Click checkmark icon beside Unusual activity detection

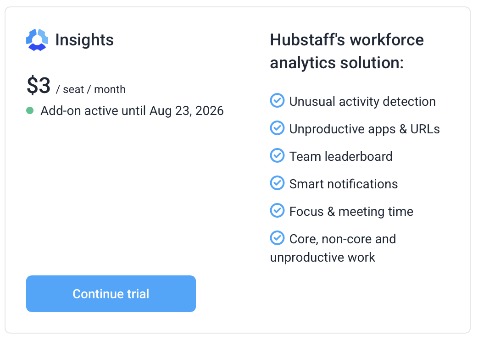point(277,100)
